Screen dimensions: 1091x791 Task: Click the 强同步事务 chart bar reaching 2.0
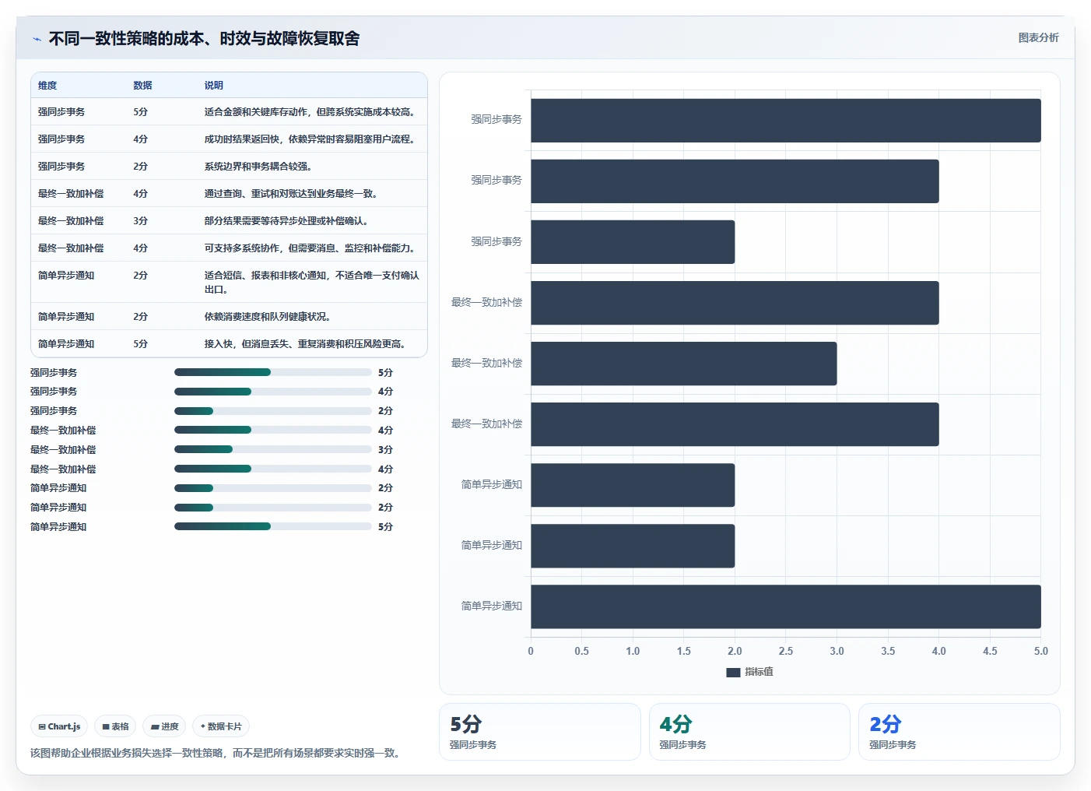(633, 242)
